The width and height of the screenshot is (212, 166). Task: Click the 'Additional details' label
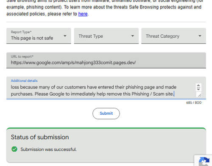24,80
